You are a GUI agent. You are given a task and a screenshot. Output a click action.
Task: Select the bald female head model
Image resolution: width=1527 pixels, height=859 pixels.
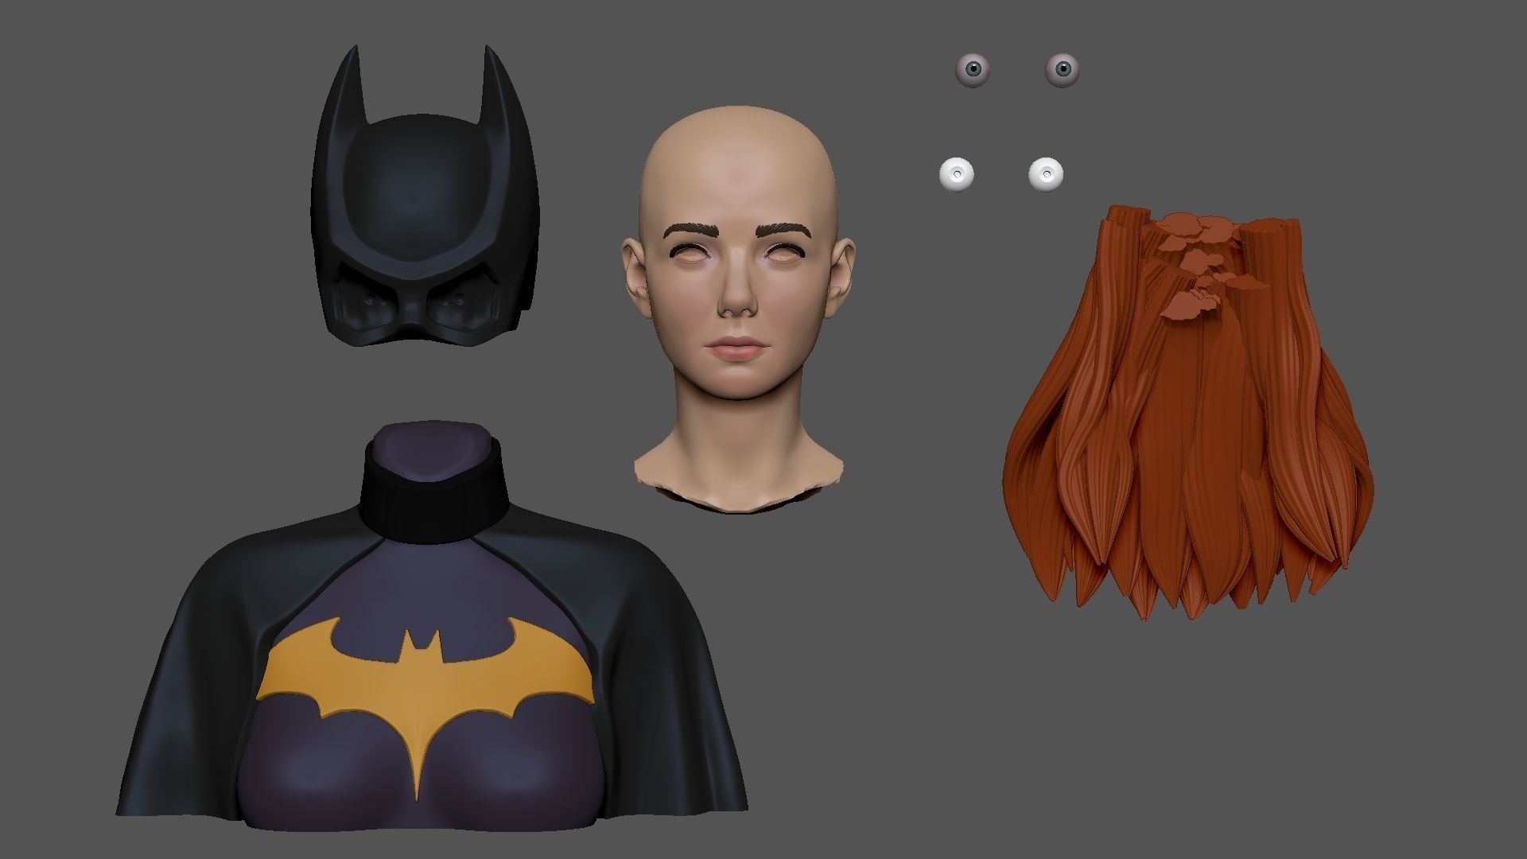[739, 310]
